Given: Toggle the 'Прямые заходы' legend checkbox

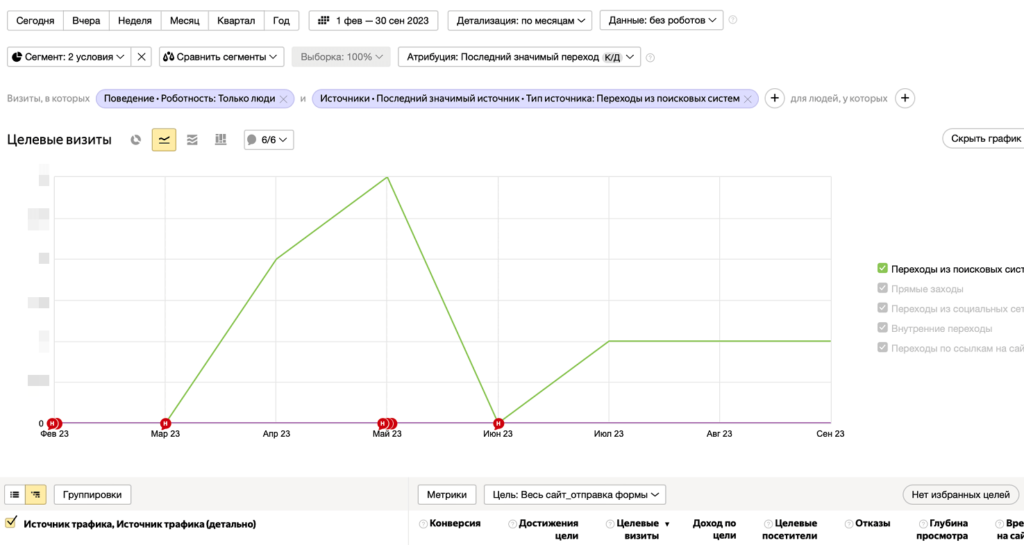Looking at the screenshot, I should pos(882,288).
